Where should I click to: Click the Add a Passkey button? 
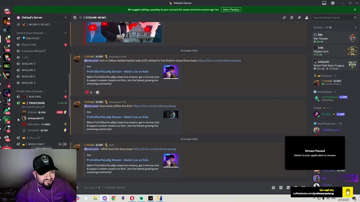click(231, 10)
